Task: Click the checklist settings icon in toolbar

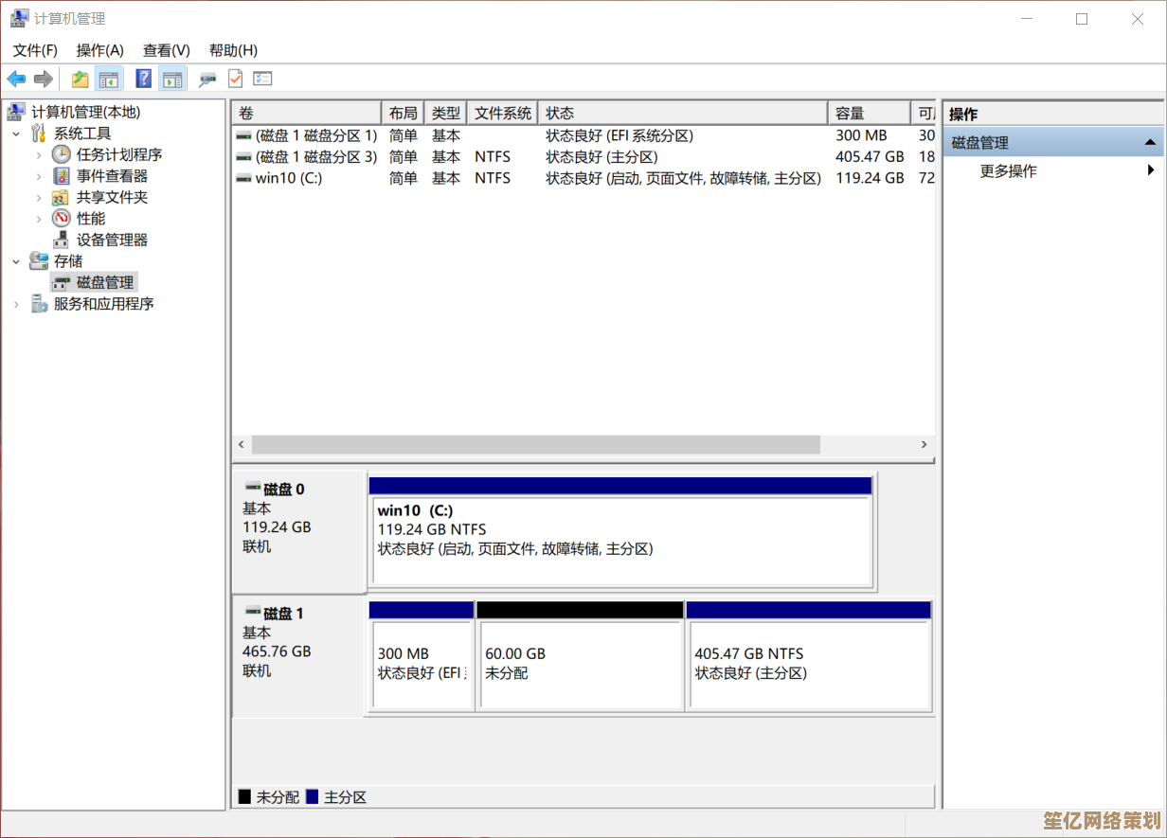Action: point(262,80)
